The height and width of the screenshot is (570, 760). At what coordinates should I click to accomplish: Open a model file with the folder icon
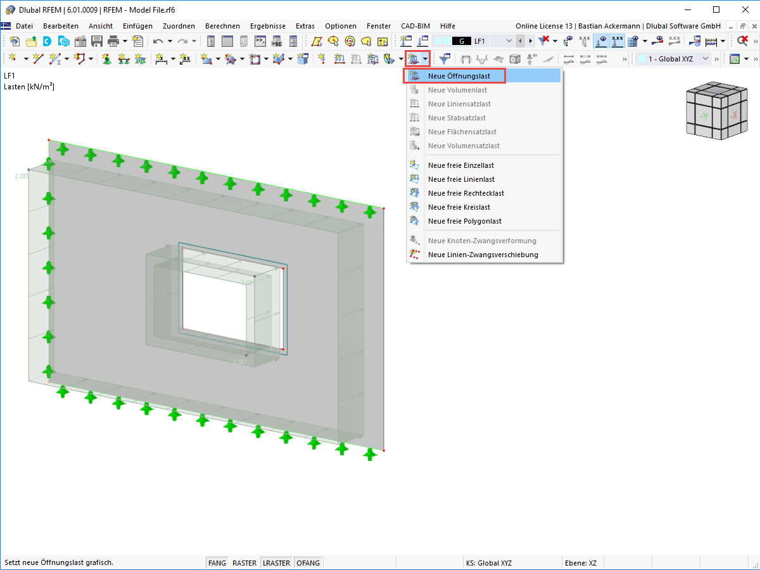(31, 41)
